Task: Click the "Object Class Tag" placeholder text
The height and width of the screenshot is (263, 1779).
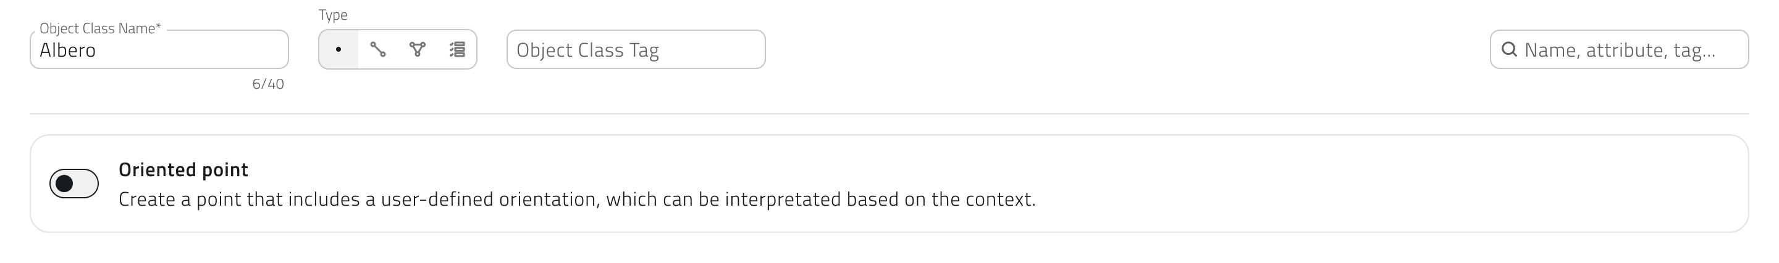Action: [x=587, y=51]
